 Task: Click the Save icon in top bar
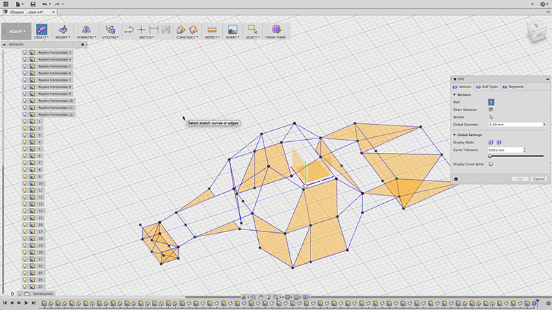(32, 4)
